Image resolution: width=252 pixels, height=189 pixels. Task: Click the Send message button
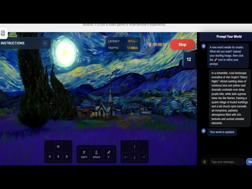coord(249,162)
